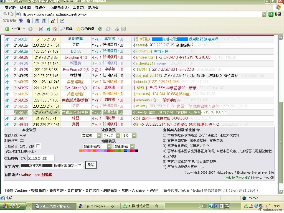Image resolution: width=284 pixels, height=213 pixels.
Task: Click the Back arrow button 上一頁
Action: pos(13,29)
